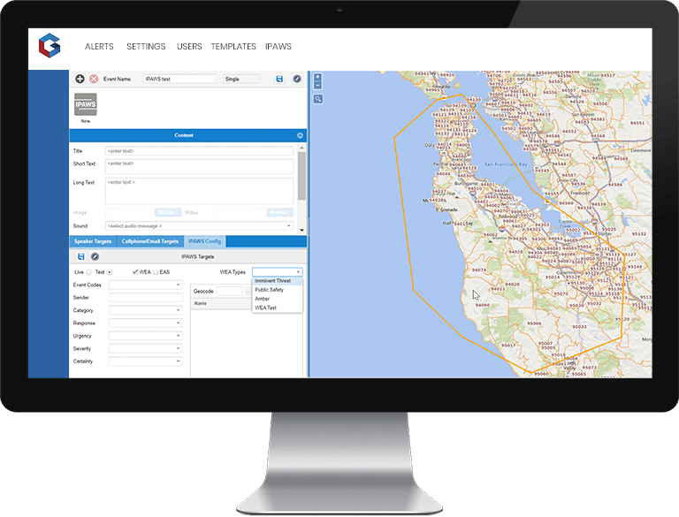Zoom out on the map
679x517 pixels.
(x=318, y=86)
